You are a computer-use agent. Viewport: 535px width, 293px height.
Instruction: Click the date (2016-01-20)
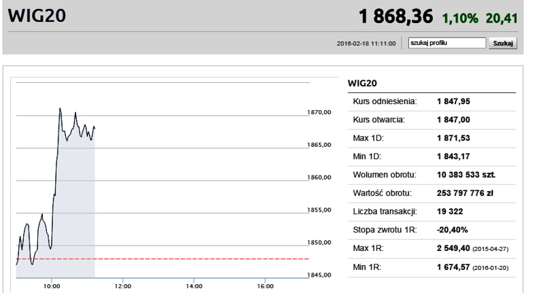click(490, 268)
